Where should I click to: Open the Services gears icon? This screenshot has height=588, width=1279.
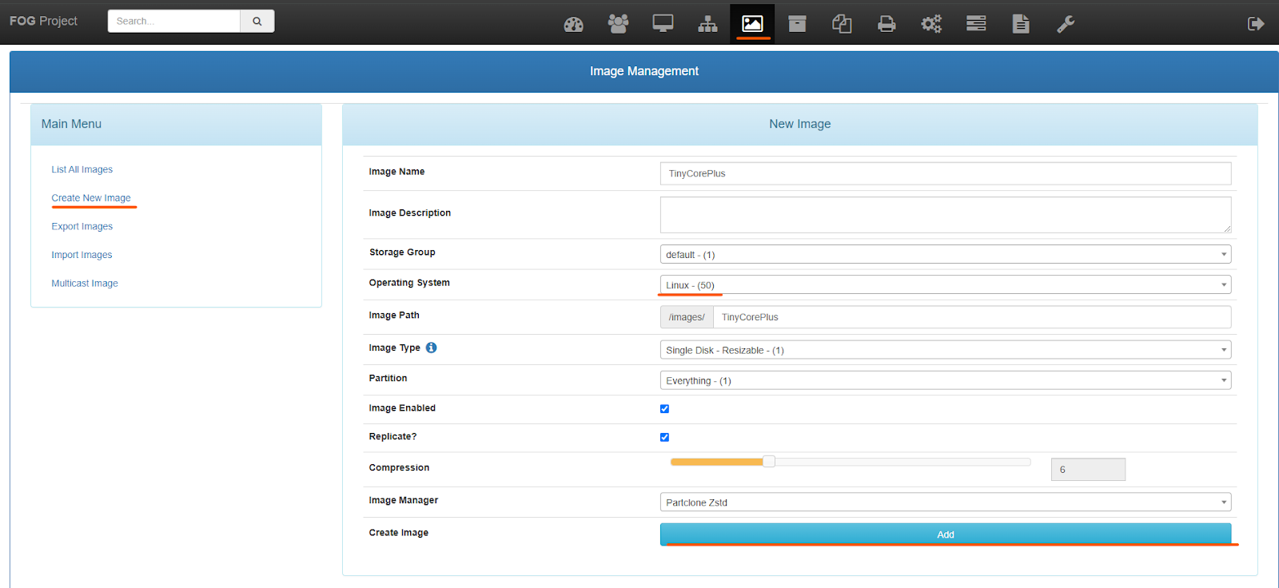931,24
